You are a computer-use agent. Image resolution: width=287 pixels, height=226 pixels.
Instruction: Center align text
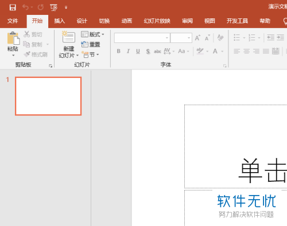247,51
